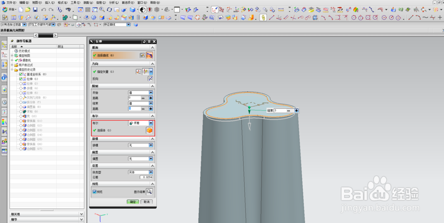Click the Measure Distance ruler icon
Screen dimensions: 444x223
tap(281, 10)
